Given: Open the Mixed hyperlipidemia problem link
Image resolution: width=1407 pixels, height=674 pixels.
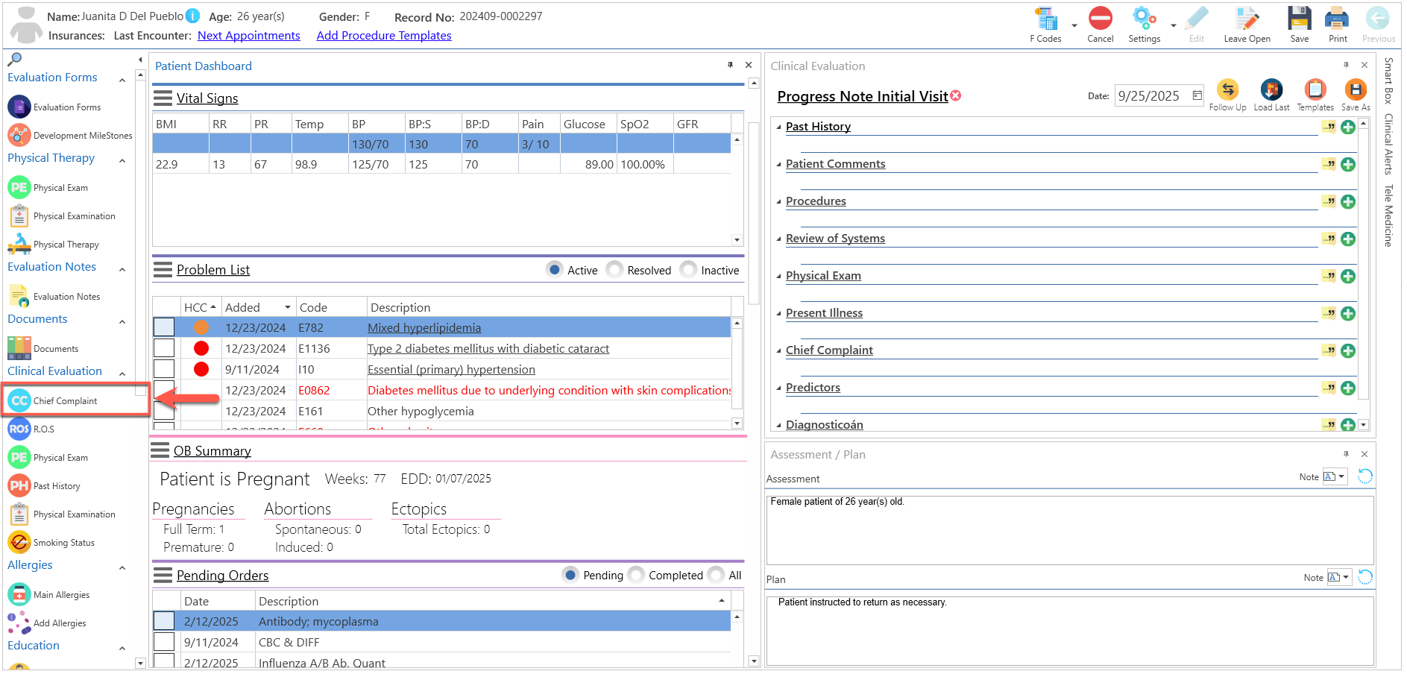Looking at the screenshot, I should [x=424, y=327].
